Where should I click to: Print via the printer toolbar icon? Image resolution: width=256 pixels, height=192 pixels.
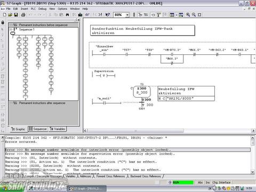tap(23, 15)
